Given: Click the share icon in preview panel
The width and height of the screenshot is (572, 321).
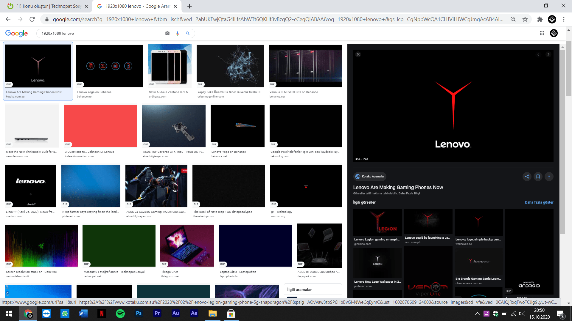Looking at the screenshot, I should click(x=527, y=177).
